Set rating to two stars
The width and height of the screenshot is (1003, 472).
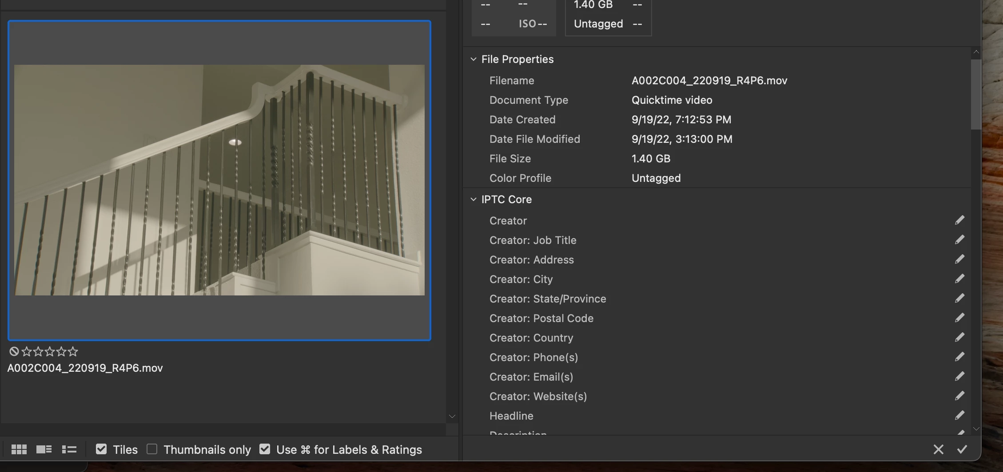(38, 352)
